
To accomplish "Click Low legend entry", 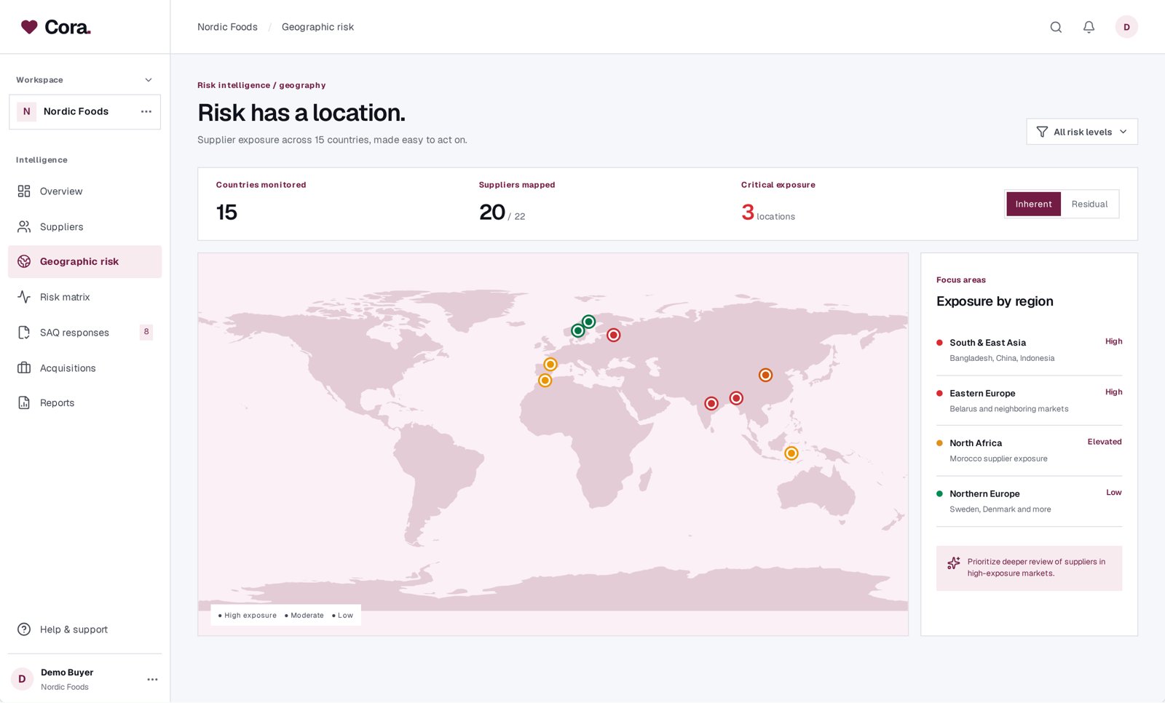I will [x=342, y=616].
